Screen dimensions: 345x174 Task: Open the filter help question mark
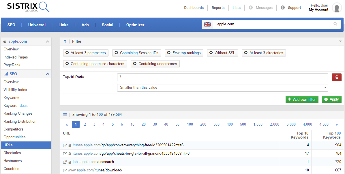pos(340,41)
